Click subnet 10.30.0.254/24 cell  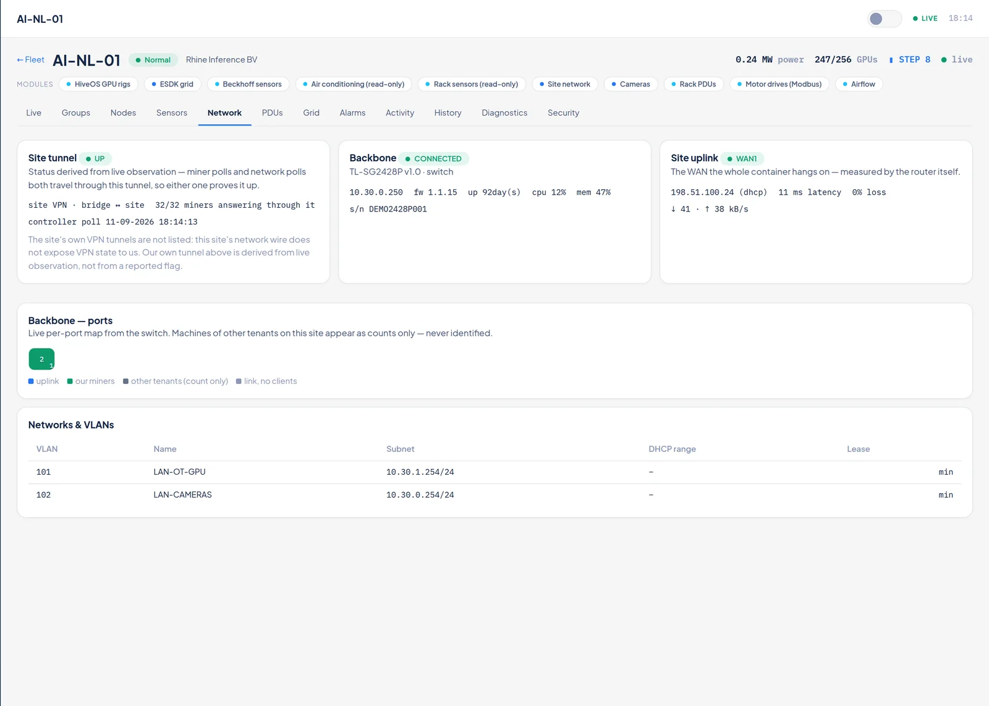(x=420, y=495)
